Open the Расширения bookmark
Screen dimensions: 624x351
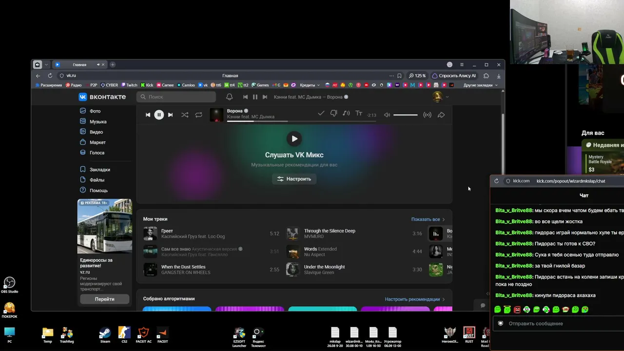(x=48, y=85)
